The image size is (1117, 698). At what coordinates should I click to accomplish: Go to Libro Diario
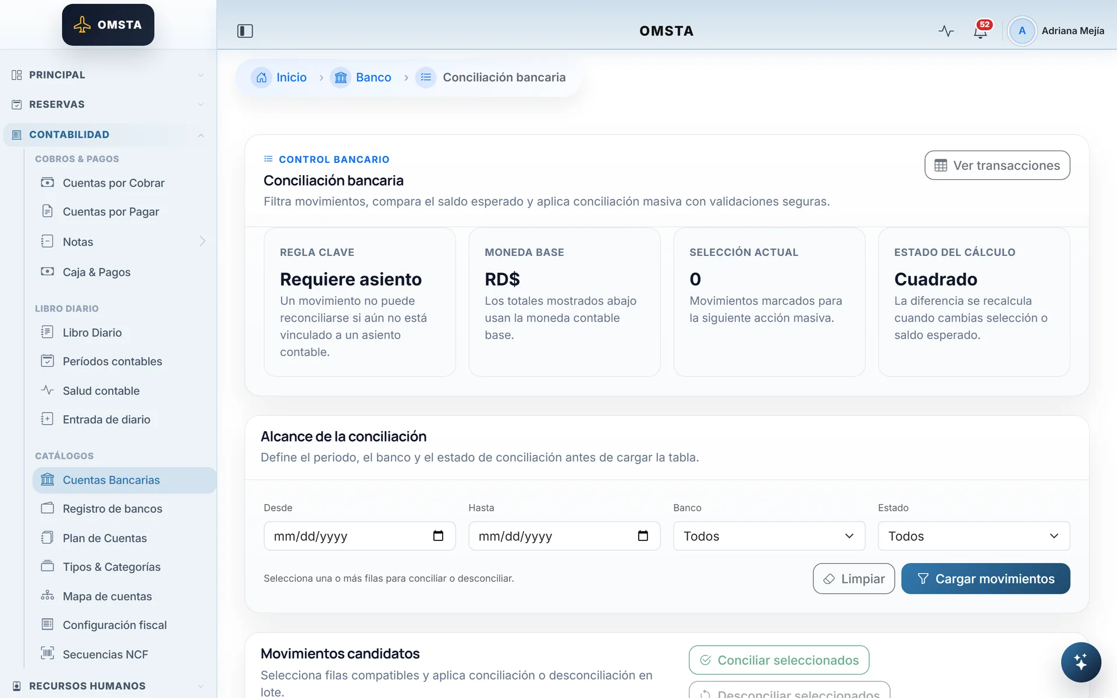pos(92,333)
